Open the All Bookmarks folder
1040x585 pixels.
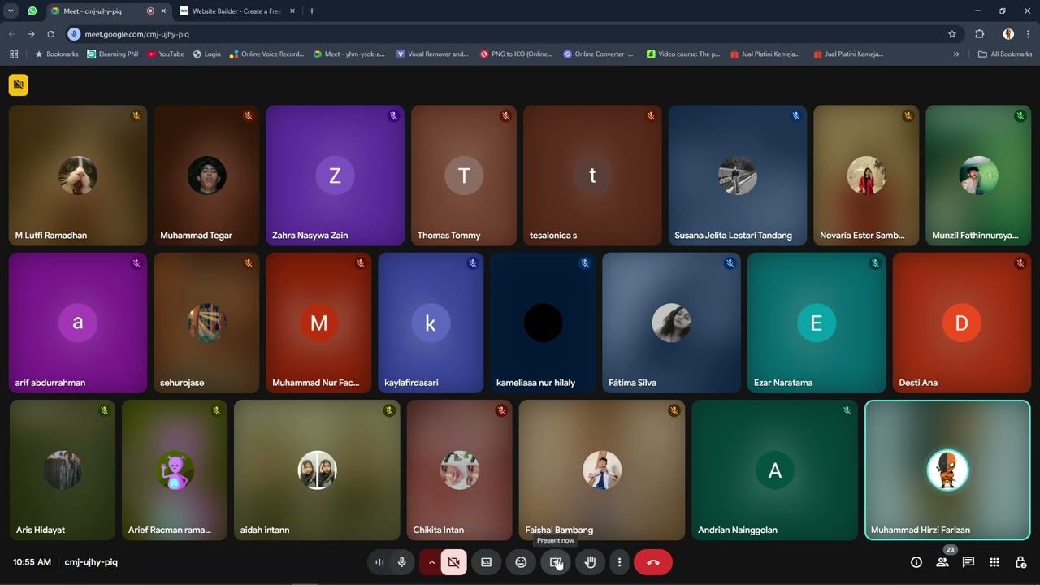[x=1005, y=54]
